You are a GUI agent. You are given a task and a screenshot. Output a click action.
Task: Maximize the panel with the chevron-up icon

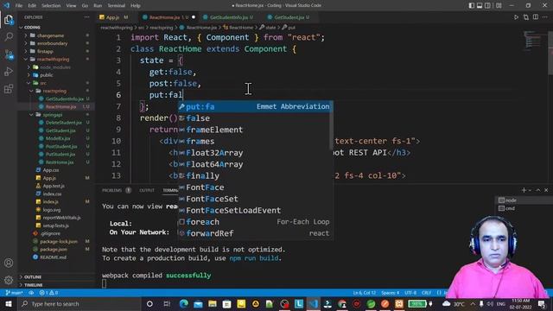tap(538, 190)
